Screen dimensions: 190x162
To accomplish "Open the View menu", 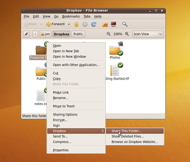I will (x=46, y=16).
